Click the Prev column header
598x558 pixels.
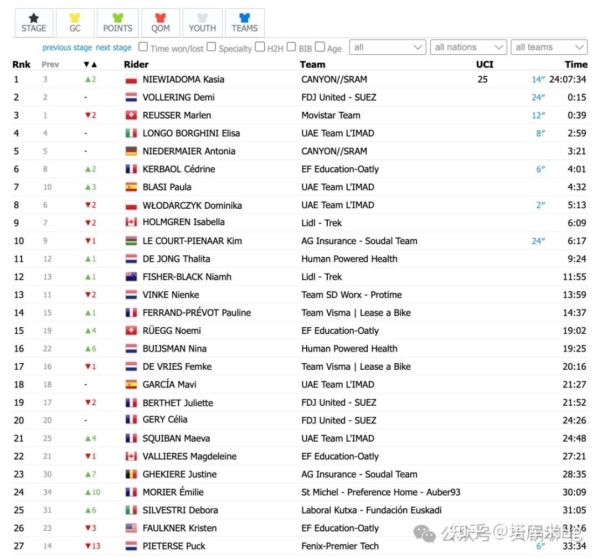pyautogui.click(x=50, y=64)
